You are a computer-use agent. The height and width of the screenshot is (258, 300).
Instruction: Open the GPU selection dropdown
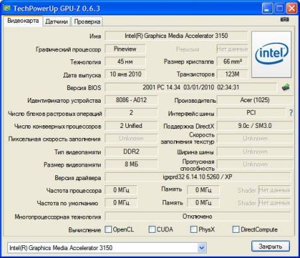tap(201, 248)
